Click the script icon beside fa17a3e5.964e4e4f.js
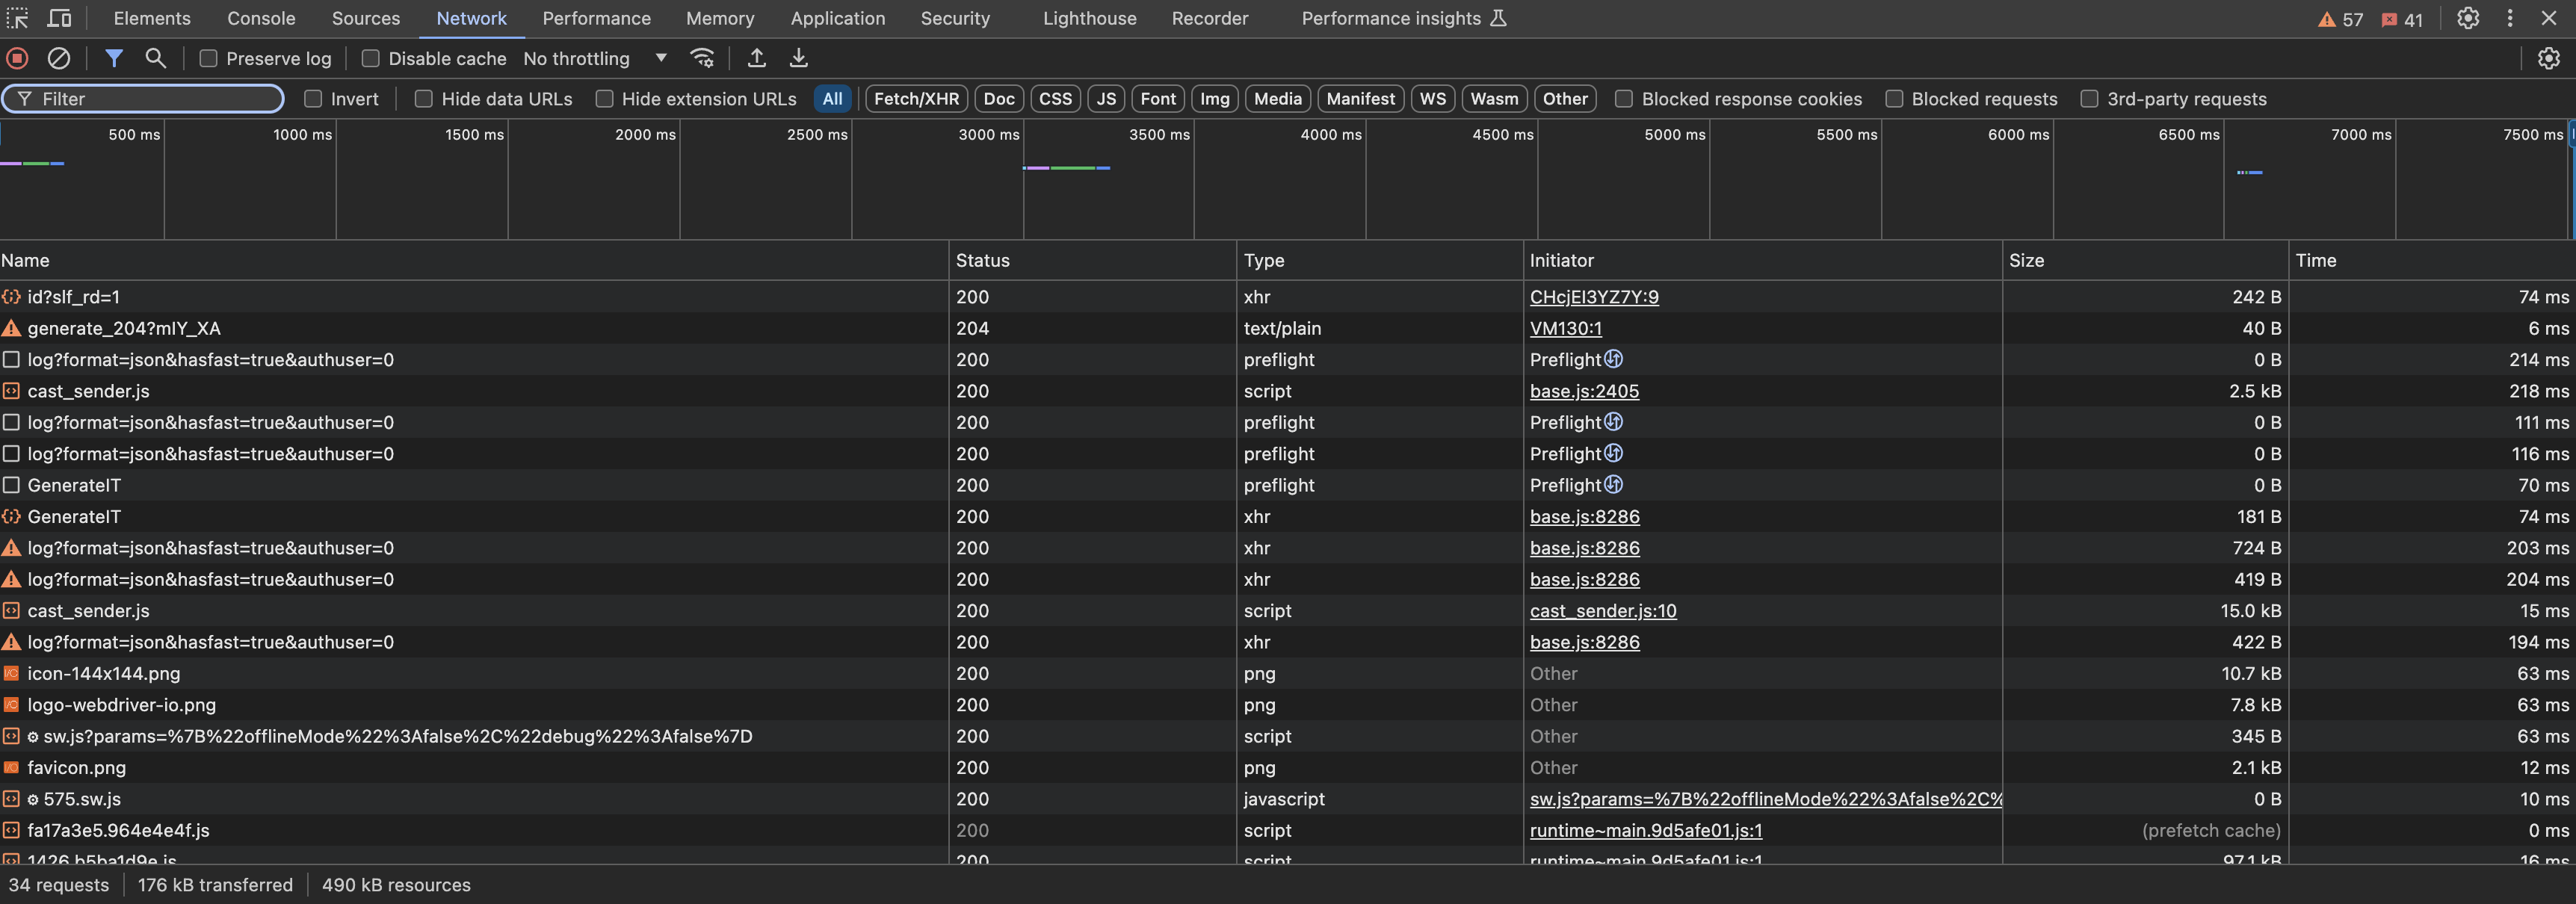2576x904 pixels. point(11,830)
